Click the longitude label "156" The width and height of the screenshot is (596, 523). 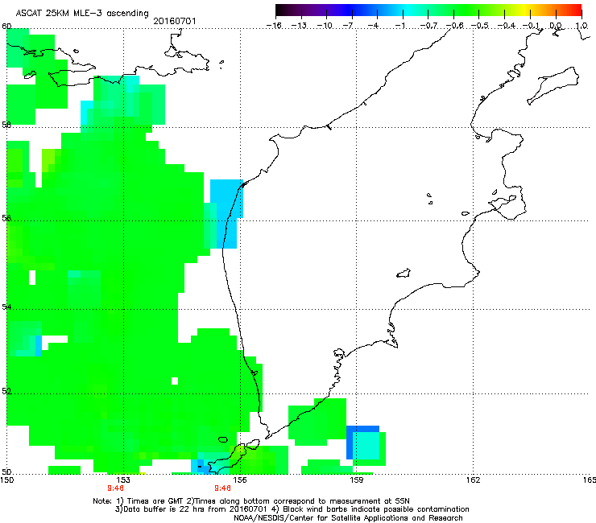pyautogui.click(x=239, y=480)
